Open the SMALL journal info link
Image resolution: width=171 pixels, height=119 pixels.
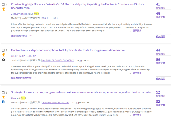click(x=45, y=18)
